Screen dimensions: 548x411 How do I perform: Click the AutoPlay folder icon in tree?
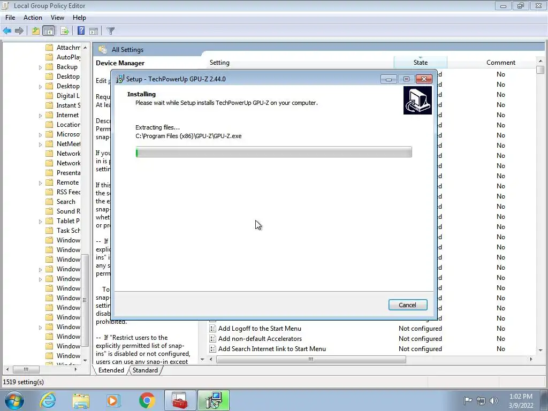click(50, 57)
